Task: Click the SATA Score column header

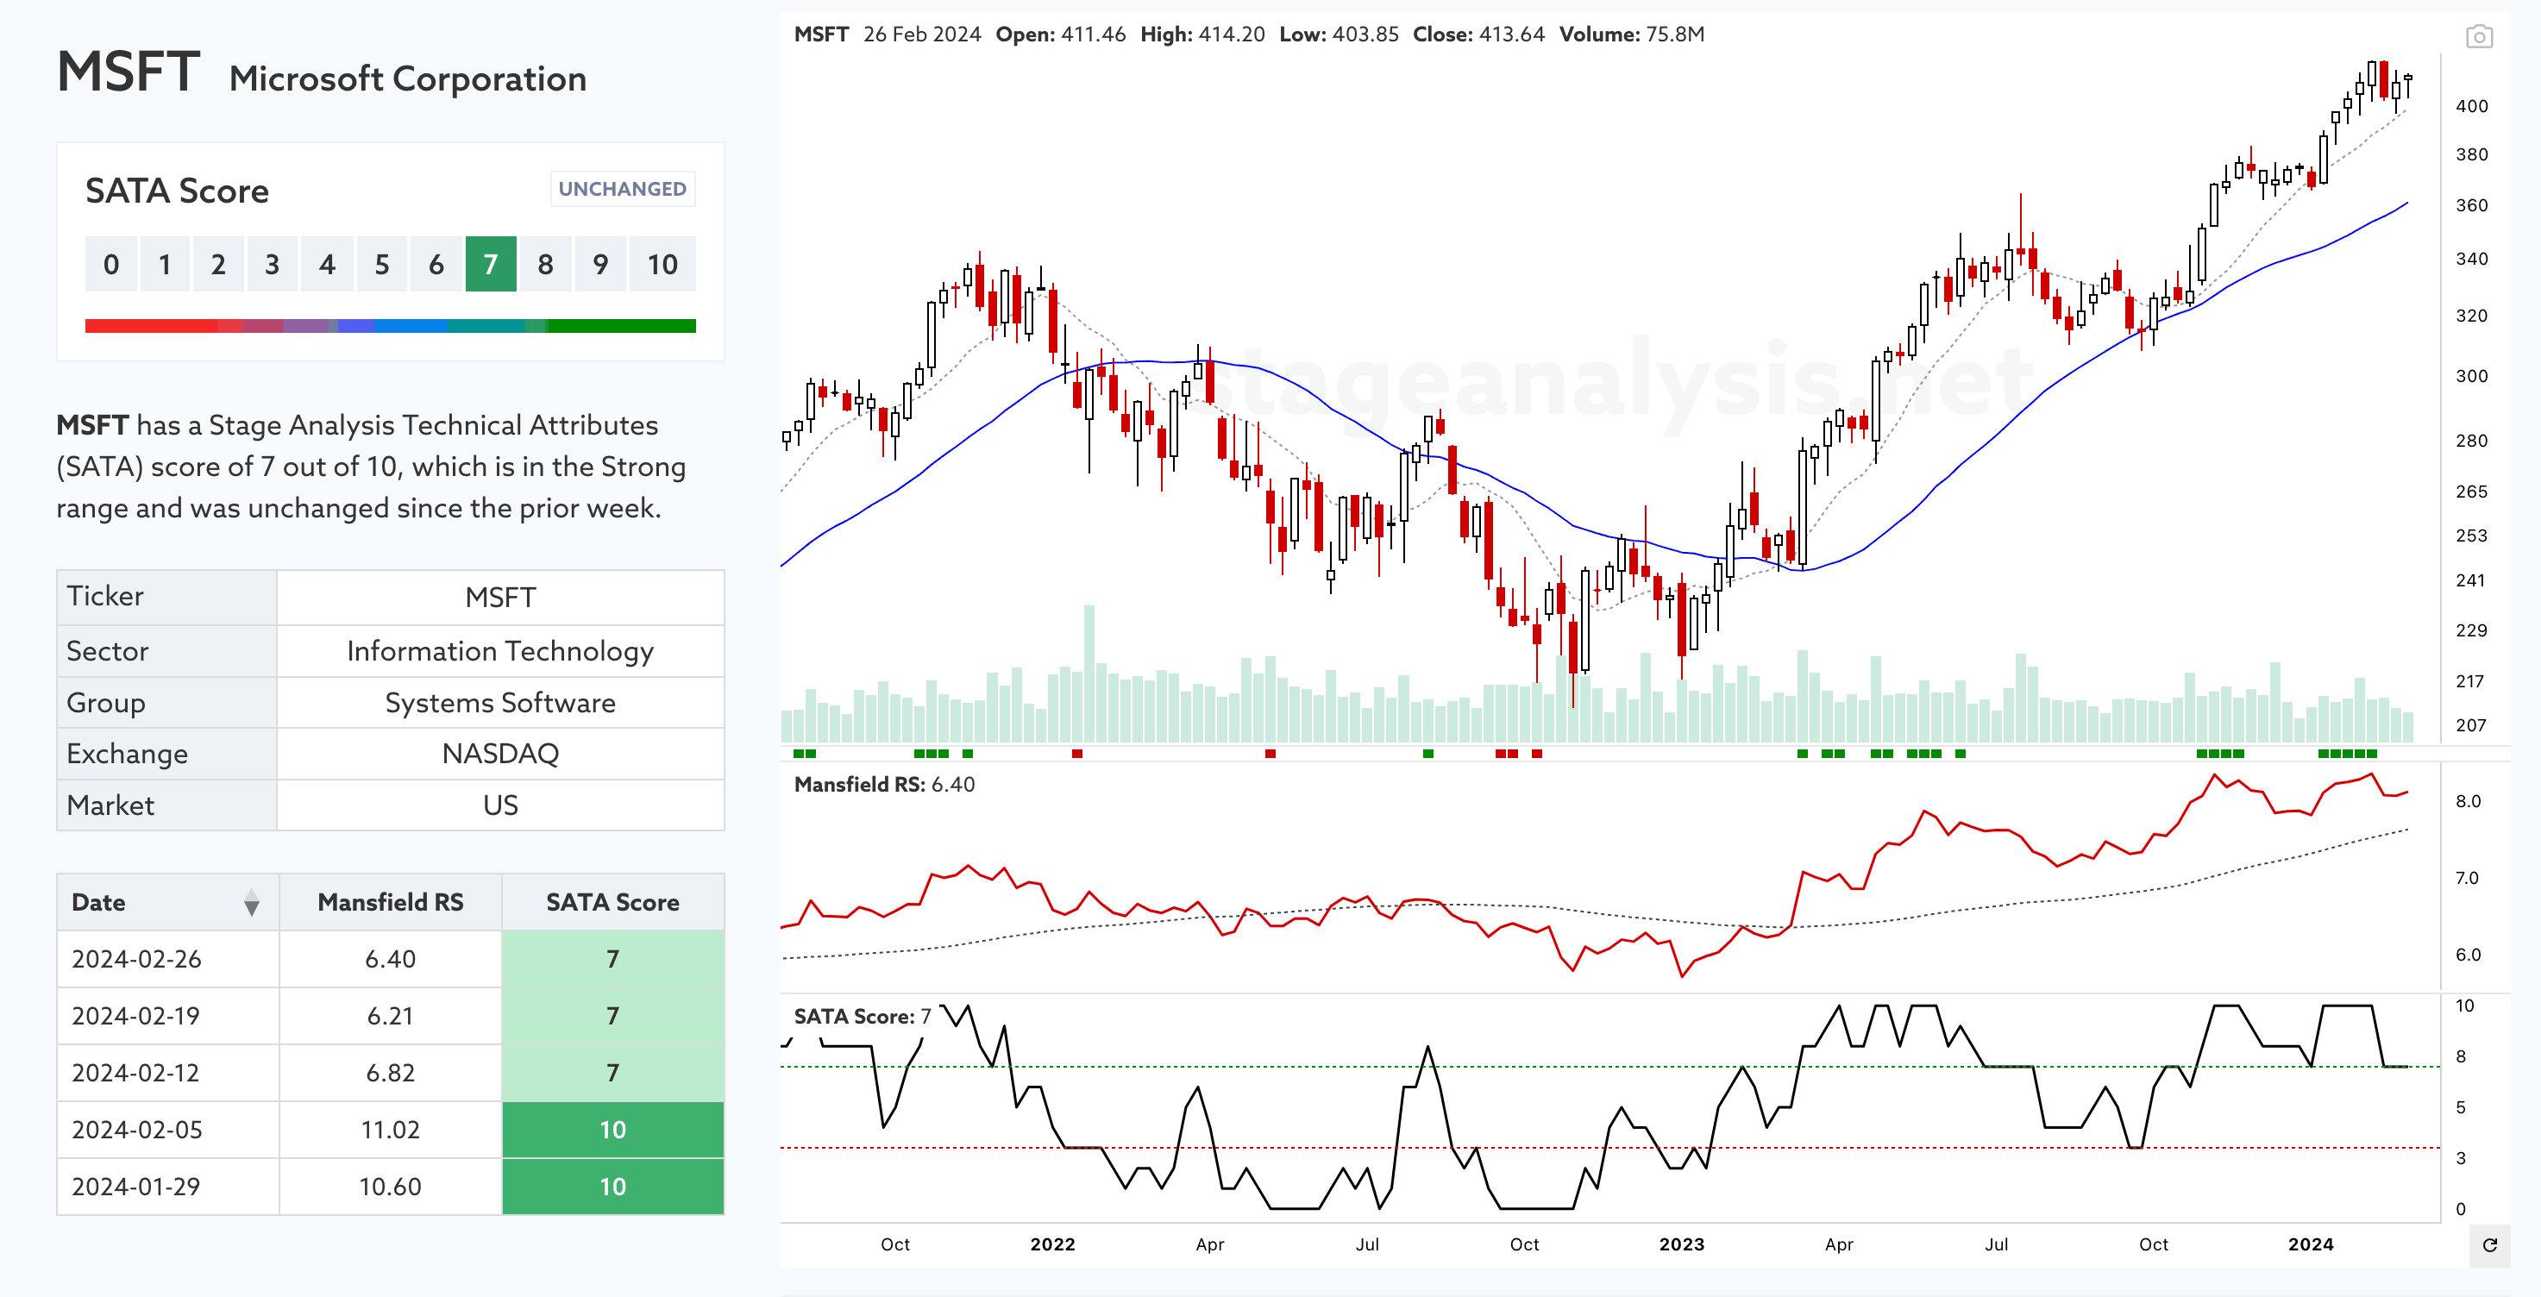Action: coord(612,903)
